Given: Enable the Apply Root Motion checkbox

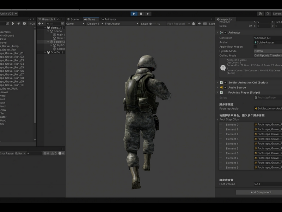Looking at the screenshot, I should pos(255,47).
